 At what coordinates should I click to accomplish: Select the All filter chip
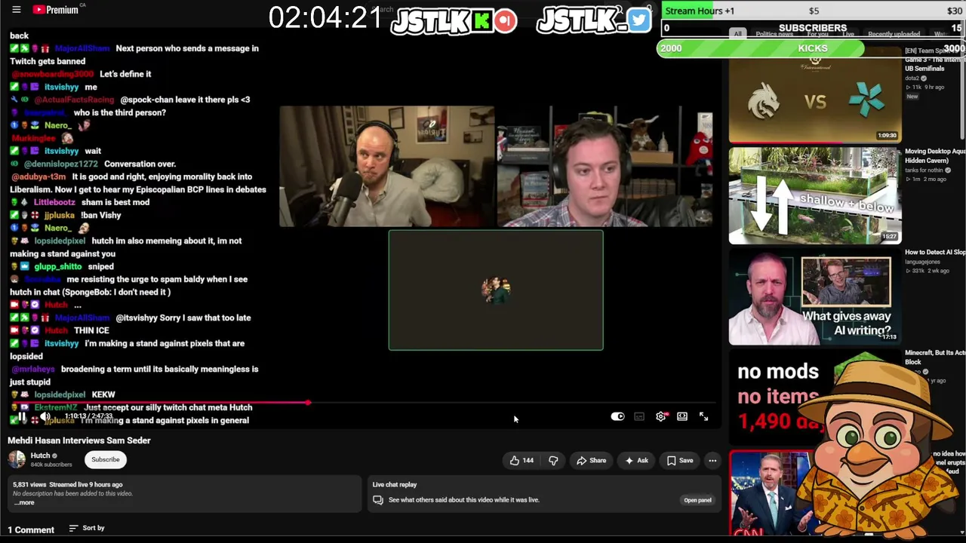coord(738,34)
